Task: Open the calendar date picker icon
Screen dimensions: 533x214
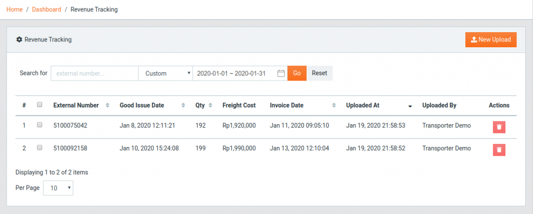Action: click(281, 73)
